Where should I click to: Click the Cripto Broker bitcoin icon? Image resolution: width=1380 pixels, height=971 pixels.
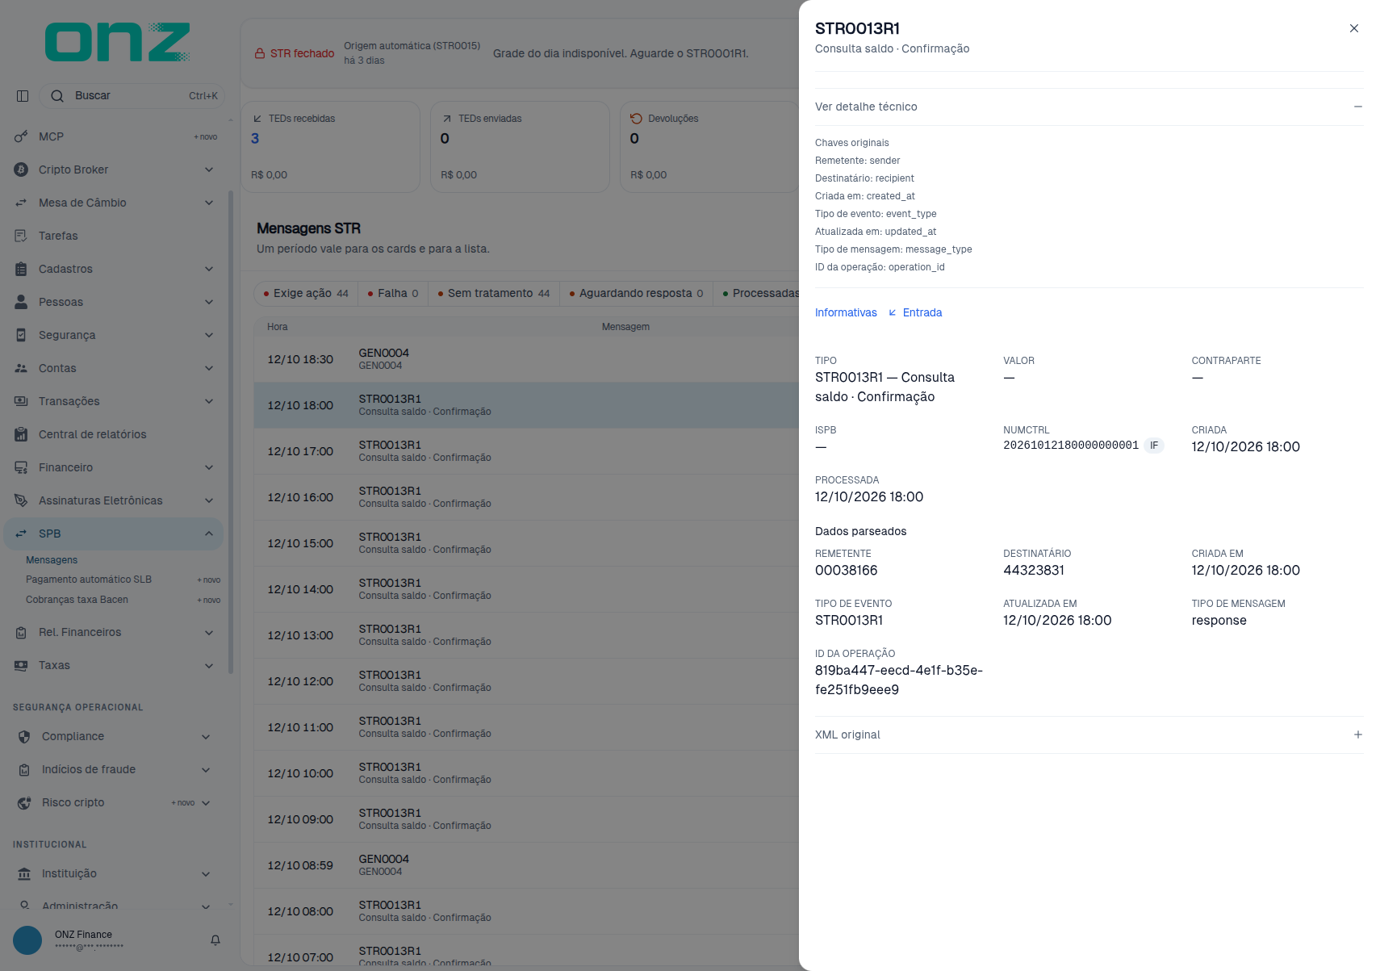[x=21, y=170]
